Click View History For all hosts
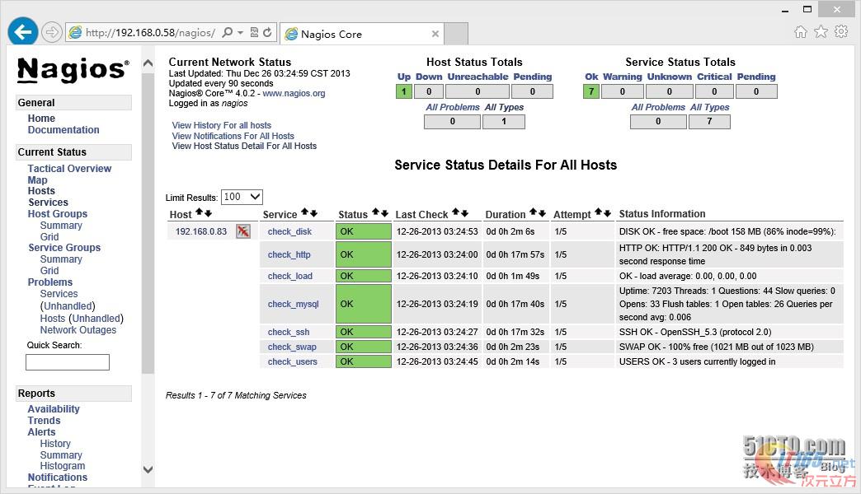Image resolution: width=861 pixels, height=494 pixels. coord(222,125)
